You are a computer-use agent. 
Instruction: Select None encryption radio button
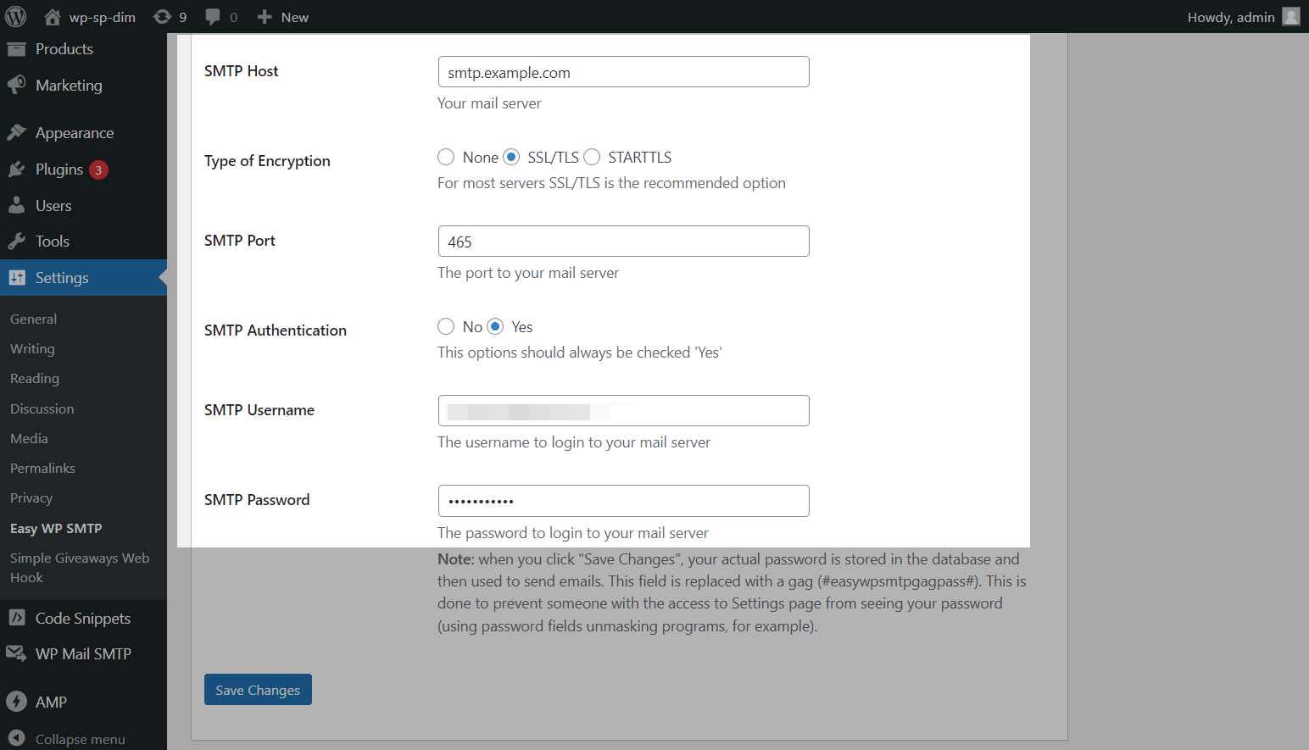tap(446, 158)
